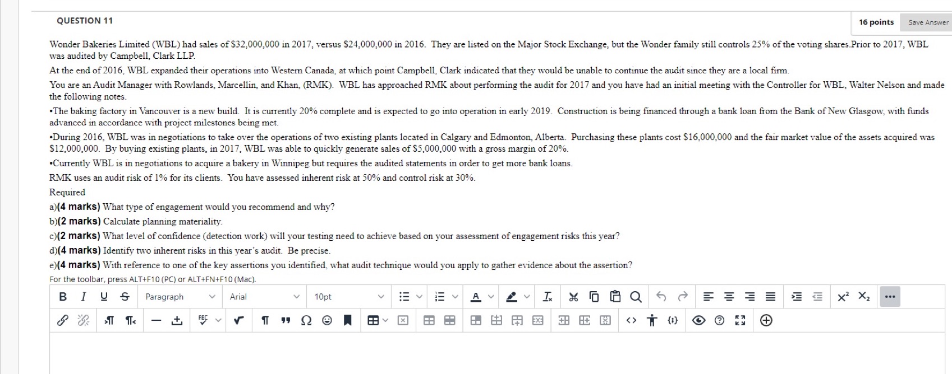
Task: Insert a table
Action: point(373,320)
